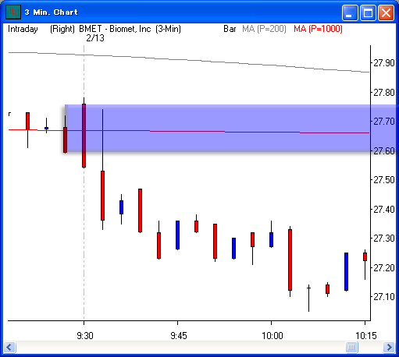Click the BMET - Biomet, Inc symbol title

tap(115, 29)
